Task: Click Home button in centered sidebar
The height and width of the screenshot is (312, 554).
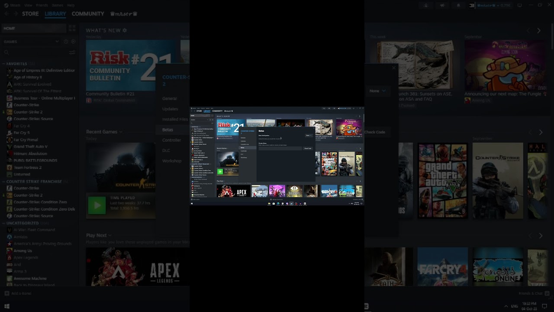Action: (x=200, y=116)
